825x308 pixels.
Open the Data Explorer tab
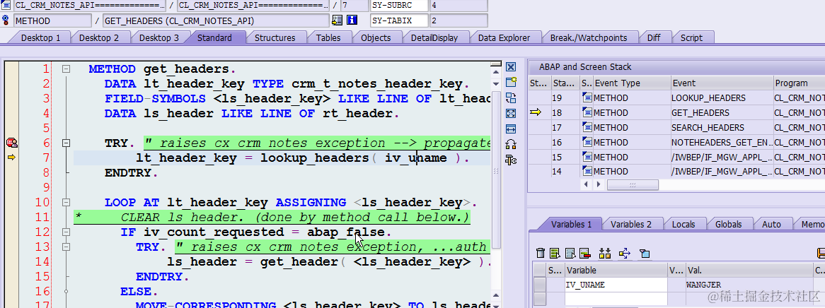[504, 38]
